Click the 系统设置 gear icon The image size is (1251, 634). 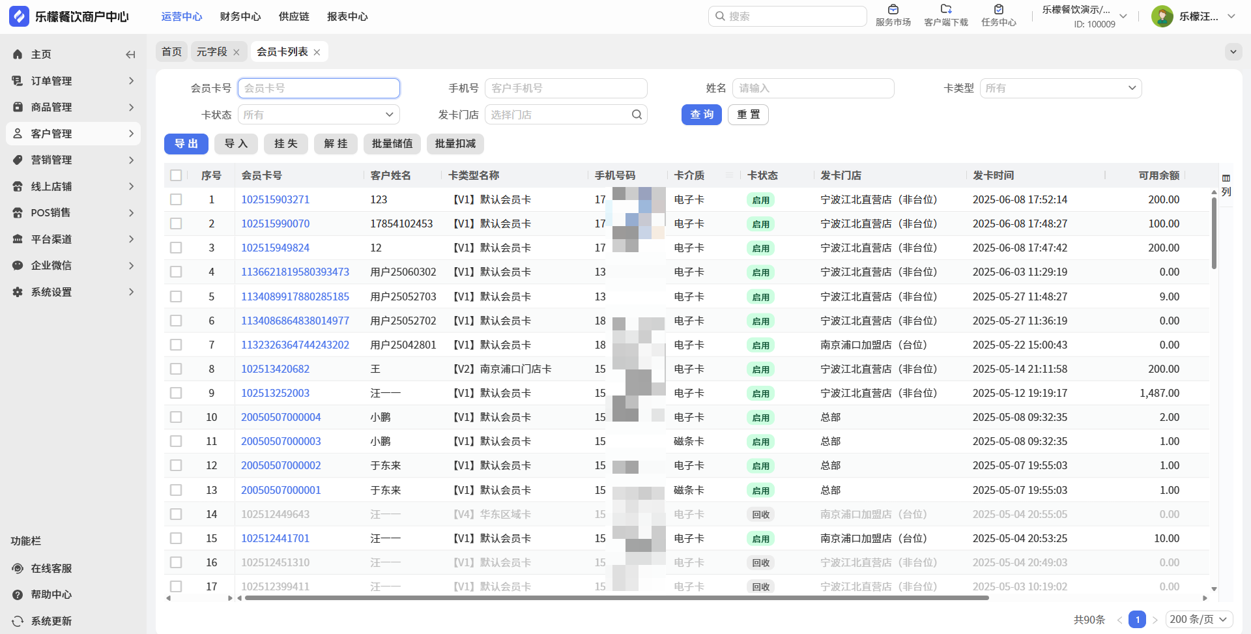click(x=18, y=292)
